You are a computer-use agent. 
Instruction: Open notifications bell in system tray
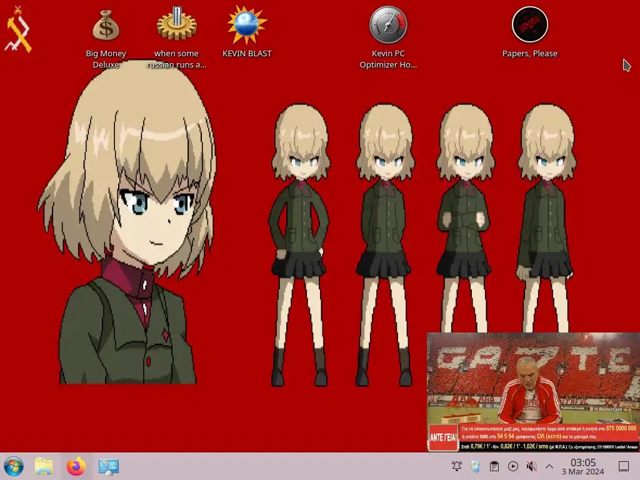pos(457,466)
